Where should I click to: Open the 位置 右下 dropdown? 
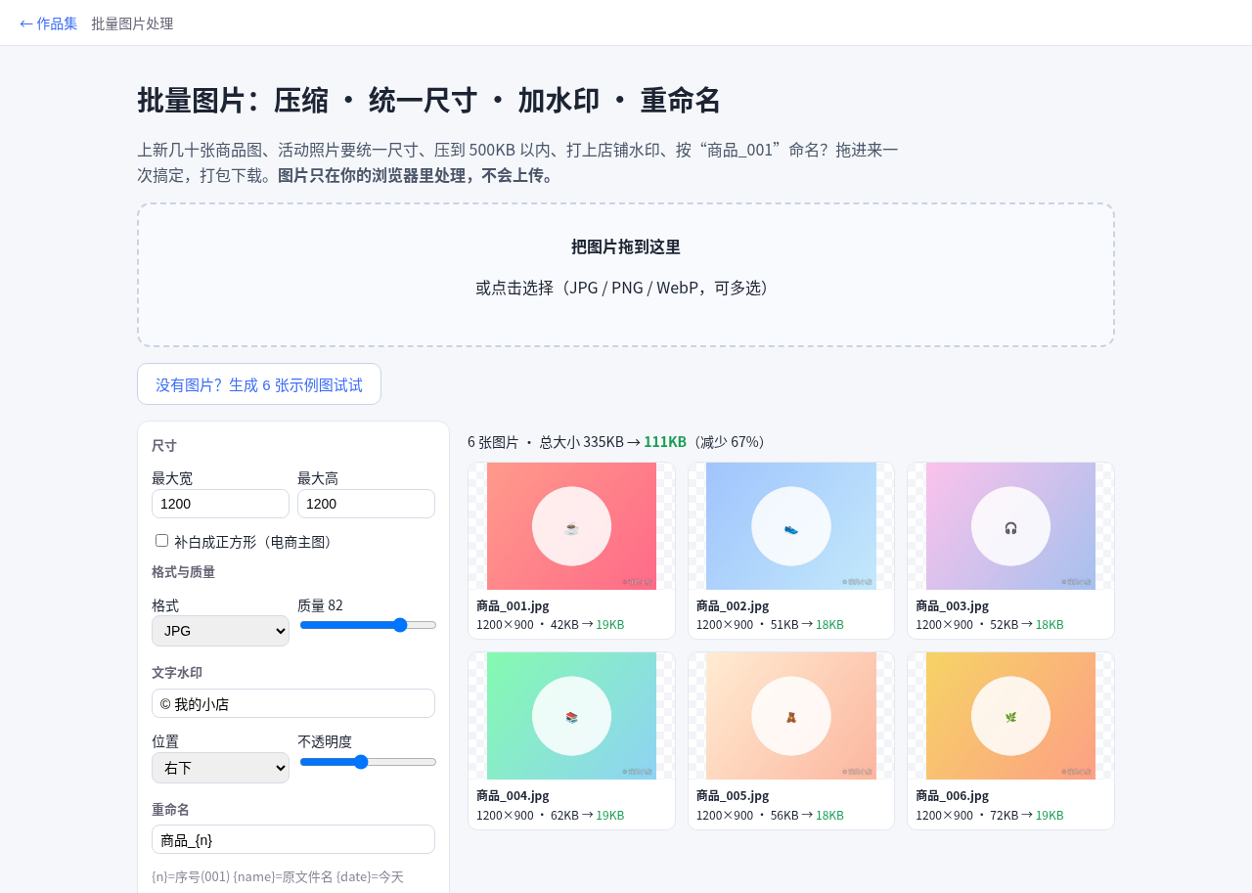tap(220, 768)
